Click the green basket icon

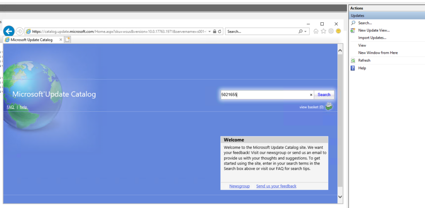coord(329,107)
